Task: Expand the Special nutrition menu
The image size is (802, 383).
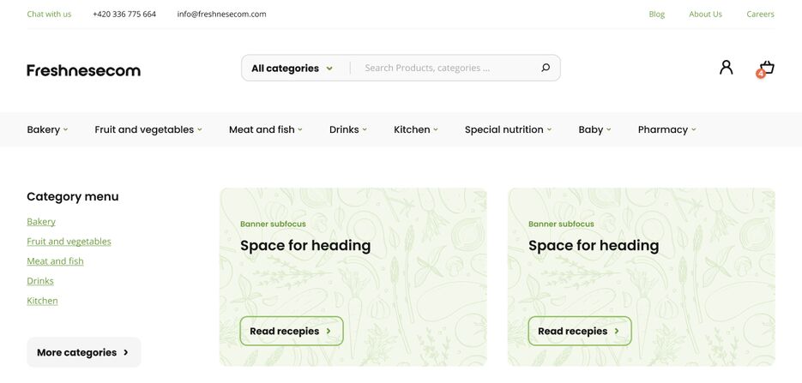Action: (508, 129)
